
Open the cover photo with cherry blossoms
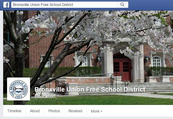[88, 44]
